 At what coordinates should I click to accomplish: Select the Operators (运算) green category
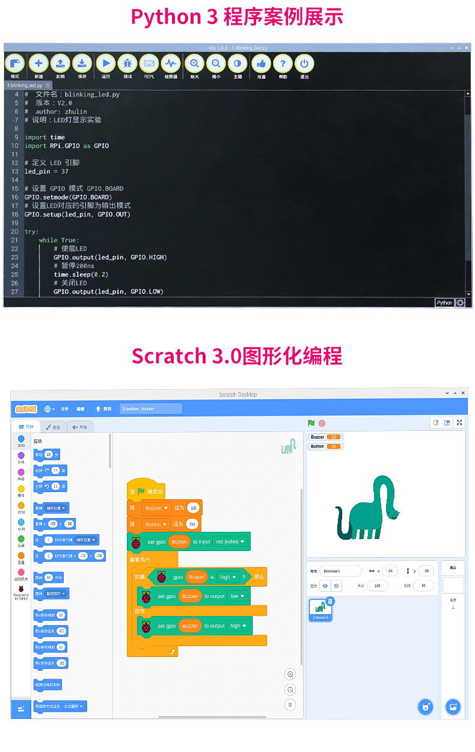21,541
